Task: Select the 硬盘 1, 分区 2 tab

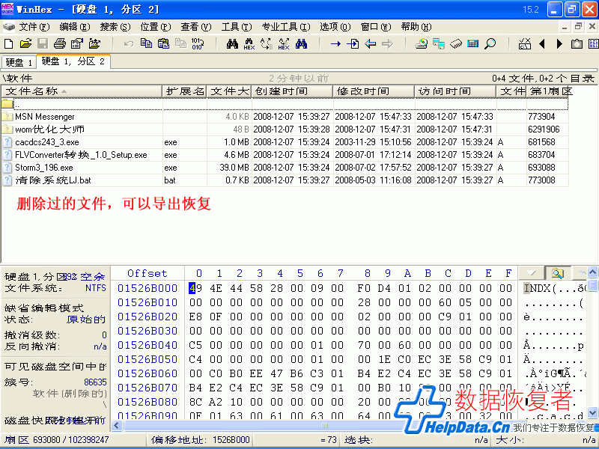Action: pos(73,61)
